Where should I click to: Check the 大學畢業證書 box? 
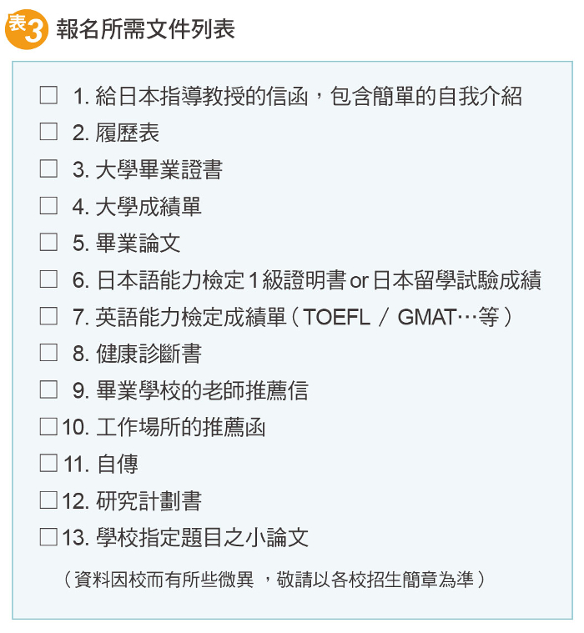coord(48,168)
